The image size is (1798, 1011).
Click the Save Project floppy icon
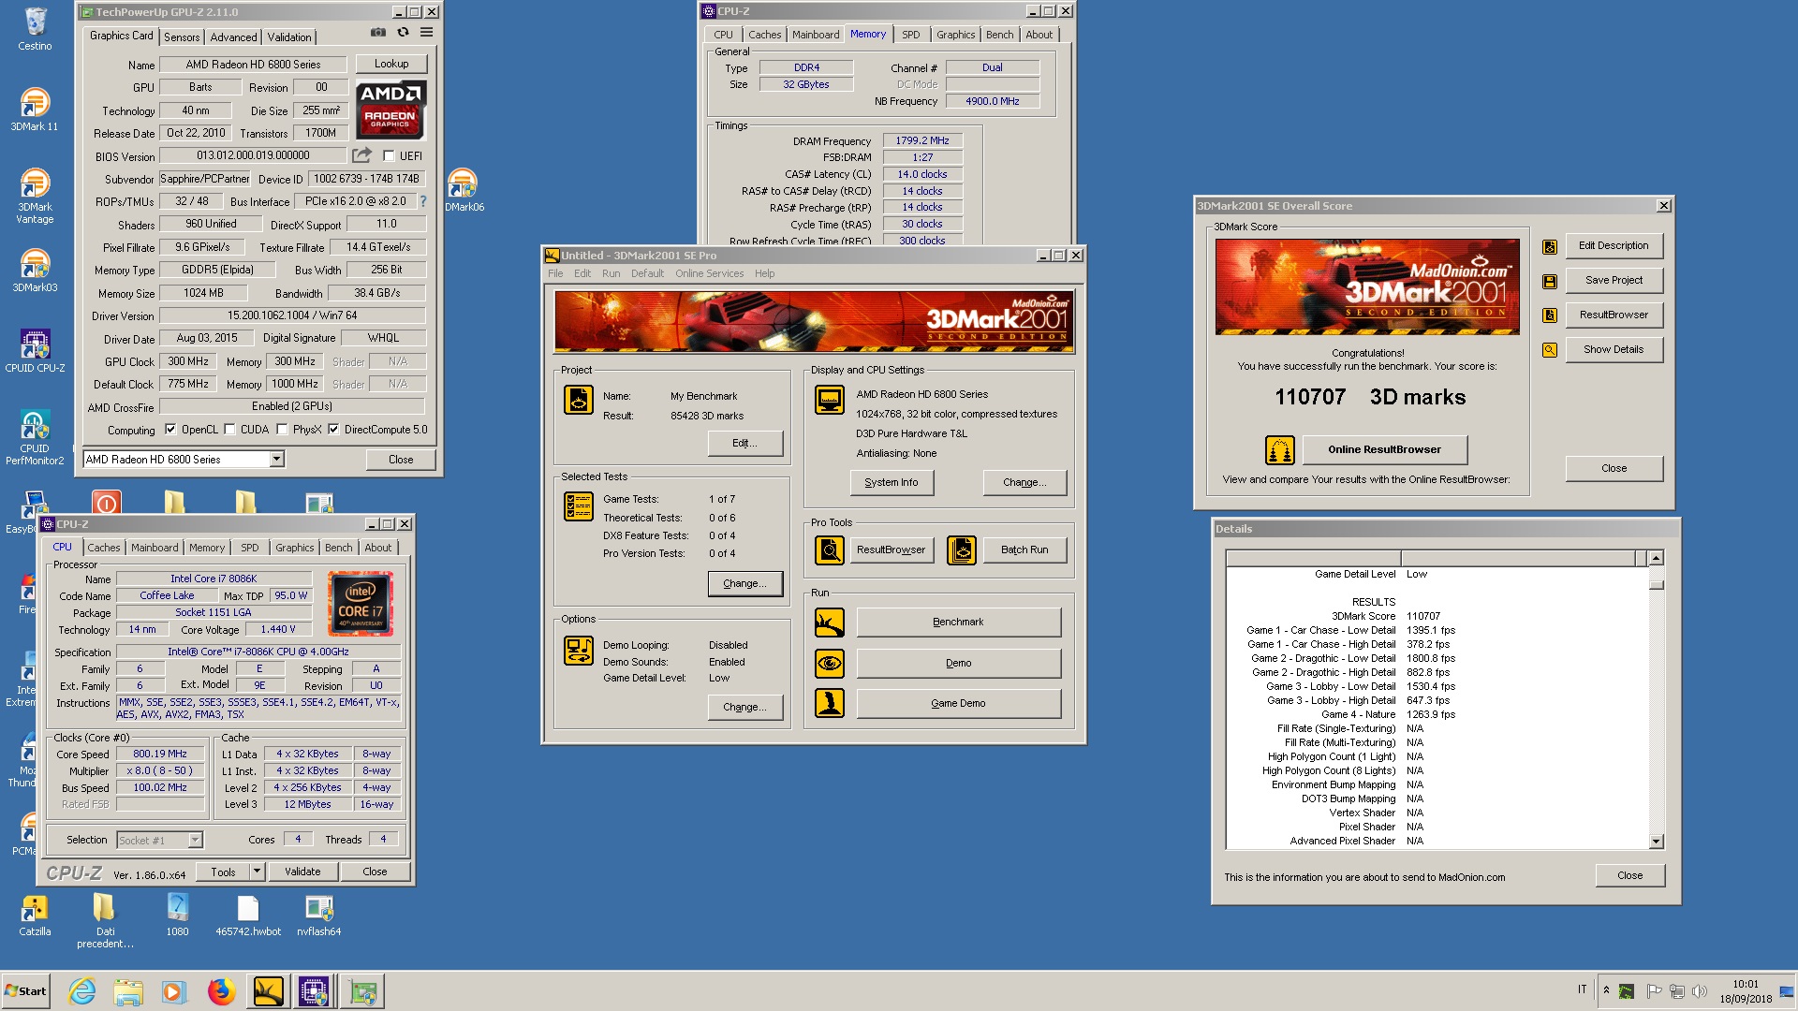click(x=1550, y=282)
